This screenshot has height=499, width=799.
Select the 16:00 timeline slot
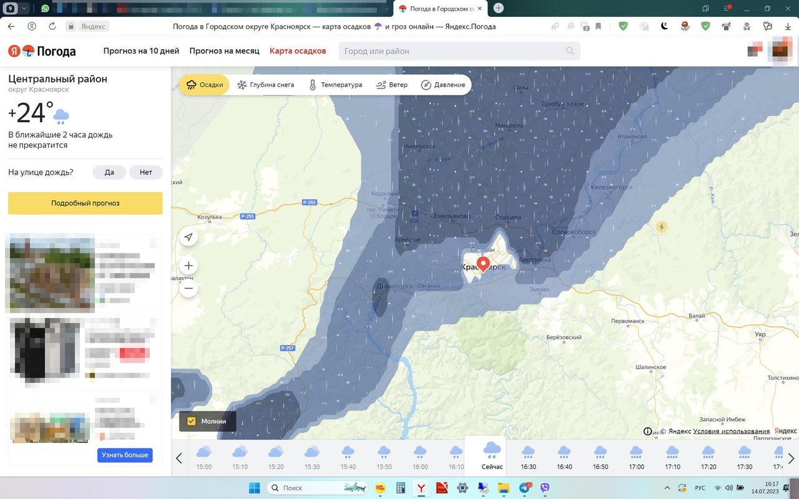pyautogui.click(x=420, y=458)
